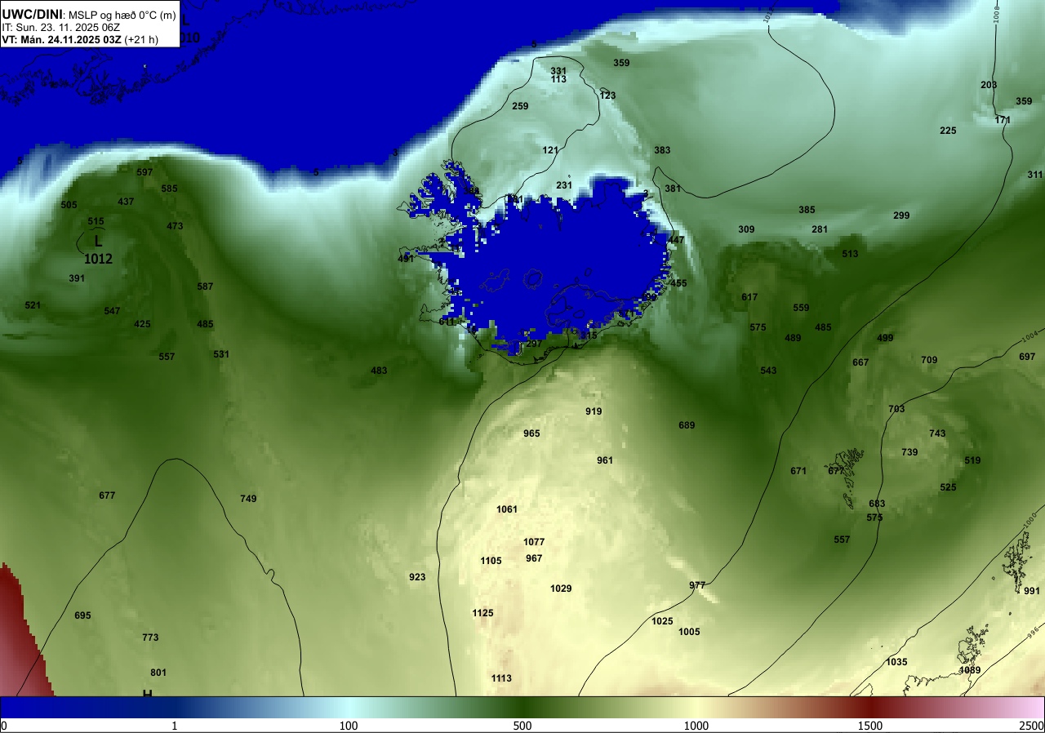Pick the value 965 south of Iceland
This screenshot has height=733, width=1045.
point(531,433)
